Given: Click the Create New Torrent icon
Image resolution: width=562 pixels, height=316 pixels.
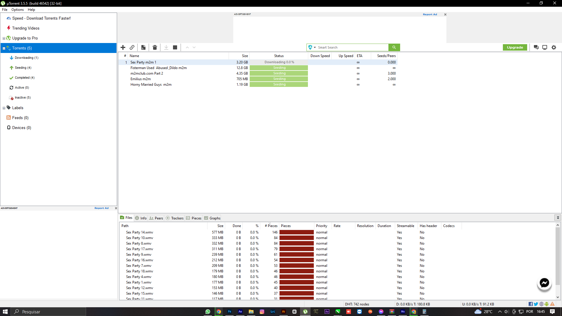Looking at the screenshot, I should [143, 47].
